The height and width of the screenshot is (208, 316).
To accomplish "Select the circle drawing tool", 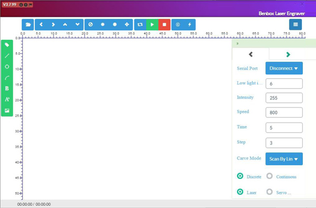I will [7, 67].
